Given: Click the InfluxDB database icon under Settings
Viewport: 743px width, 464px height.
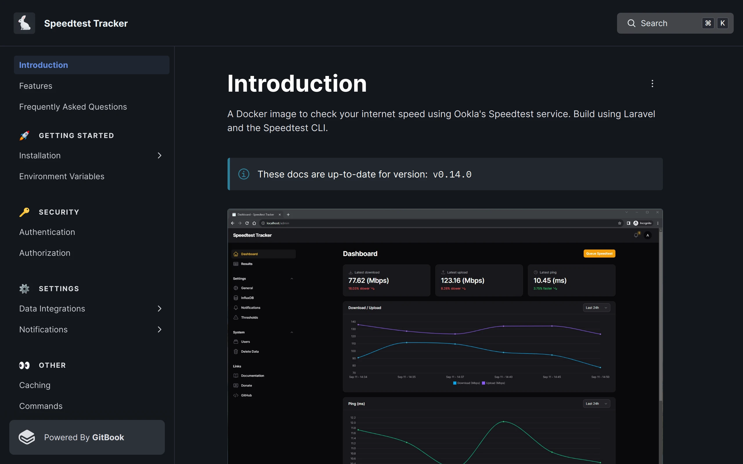Looking at the screenshot, I should [x=235, y=298].
